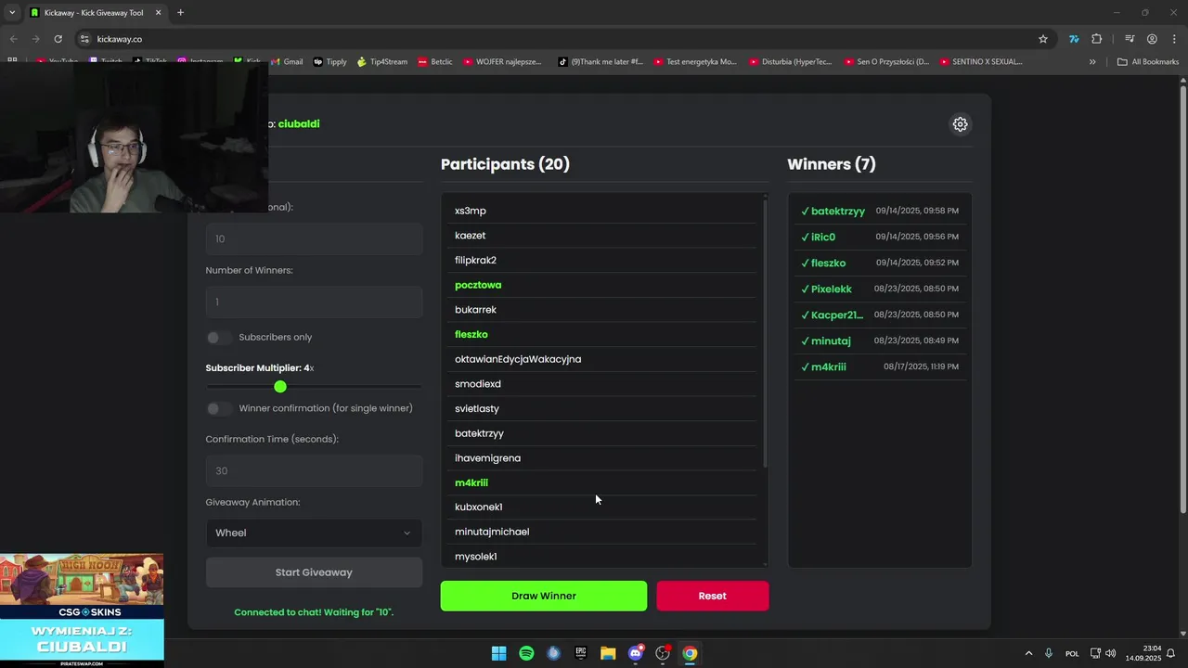The width and height of the screenshot is (1188, 668).
Task: Open the Chrome three-dot menu
Action: (x=1172, y=39)
